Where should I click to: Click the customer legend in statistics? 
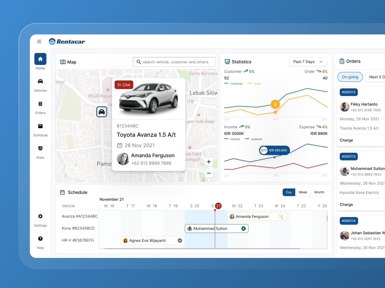[233, 83]
